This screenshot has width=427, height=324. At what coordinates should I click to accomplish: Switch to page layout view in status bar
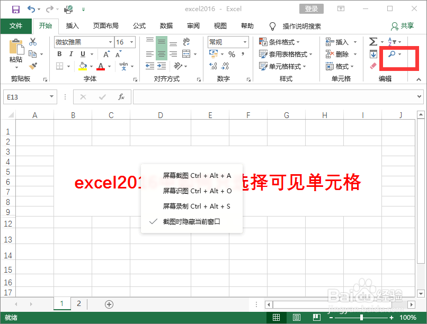click(296, 317)
